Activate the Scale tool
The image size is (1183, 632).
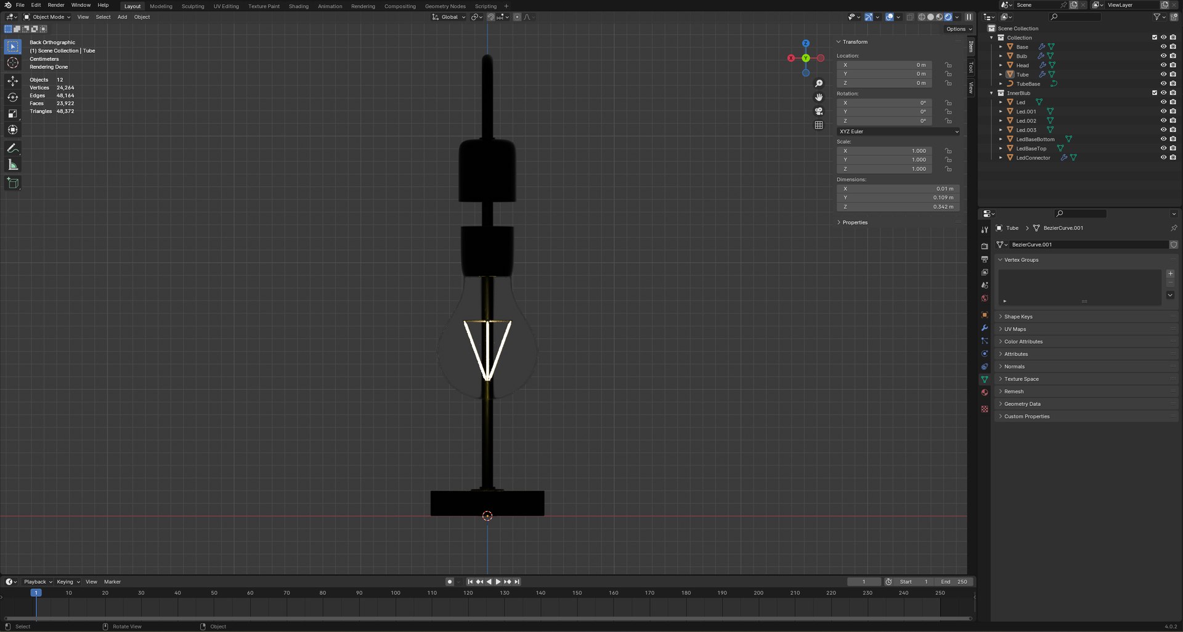[13, 113]
